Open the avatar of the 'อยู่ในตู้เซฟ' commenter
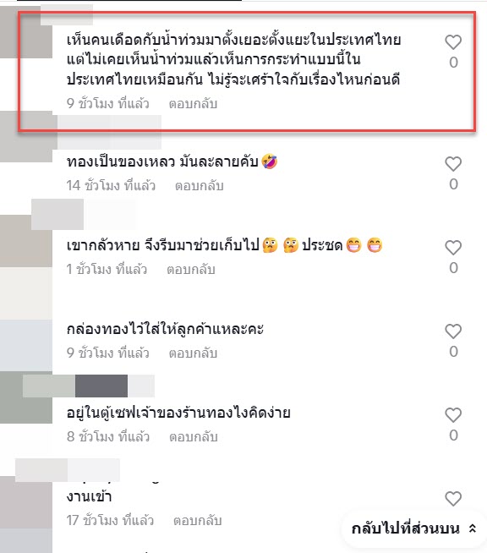Viewport: 487px width, 553px height. [x=26, y=397]
